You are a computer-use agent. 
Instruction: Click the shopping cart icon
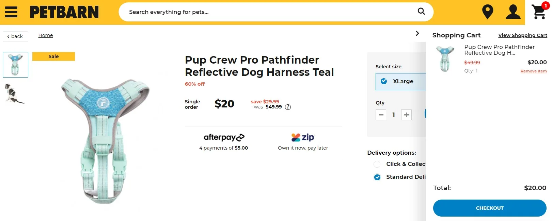539,12
